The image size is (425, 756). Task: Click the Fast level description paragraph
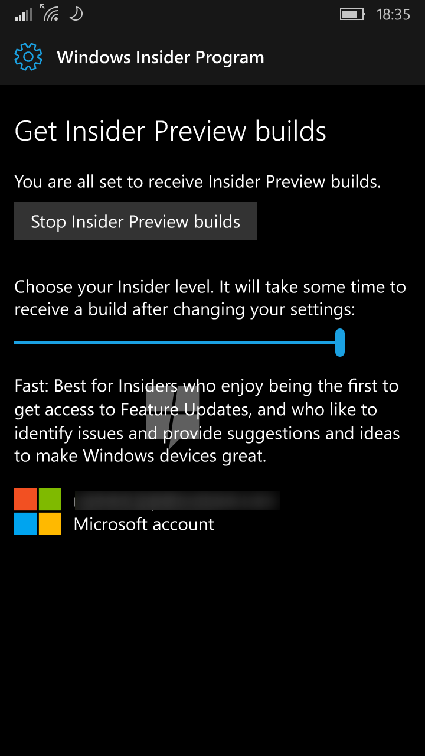[207, 421]
